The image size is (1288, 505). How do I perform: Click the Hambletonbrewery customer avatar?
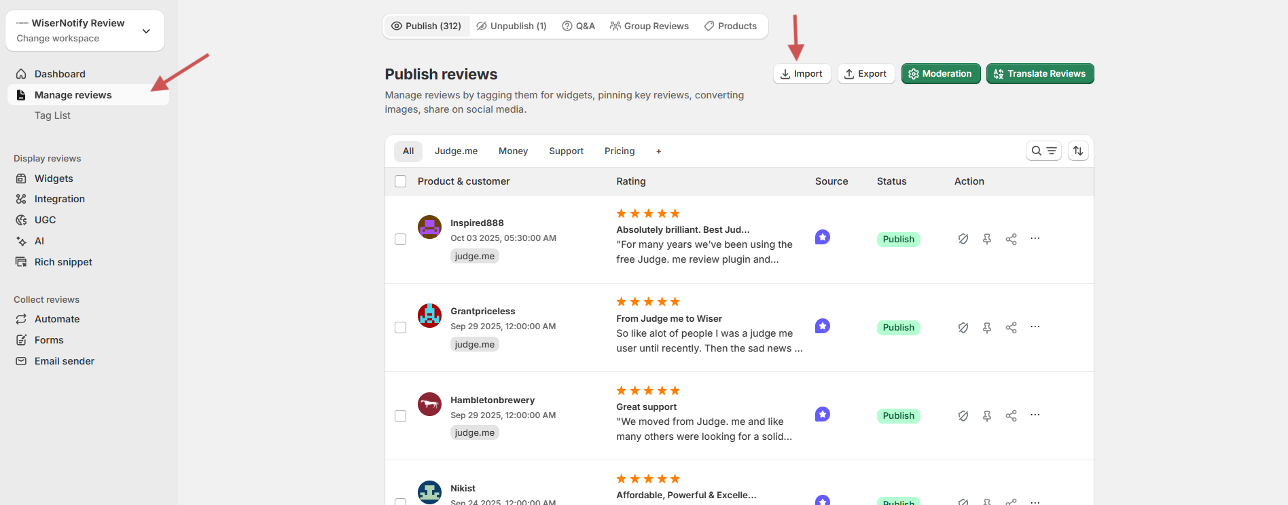point(429,405)
